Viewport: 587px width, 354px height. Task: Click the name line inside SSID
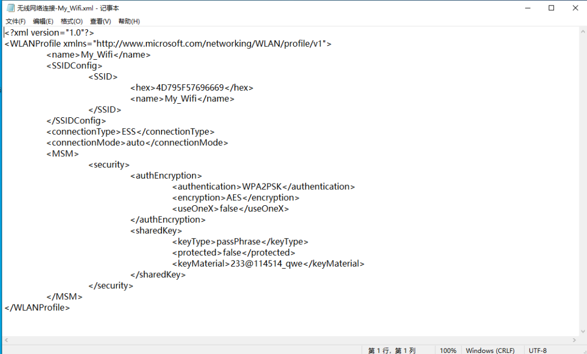coord(182,99)
